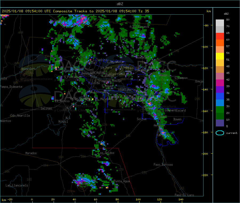240x203 pixels.
Task: Click the 'Morados' place label
Action: pos(31,153)
